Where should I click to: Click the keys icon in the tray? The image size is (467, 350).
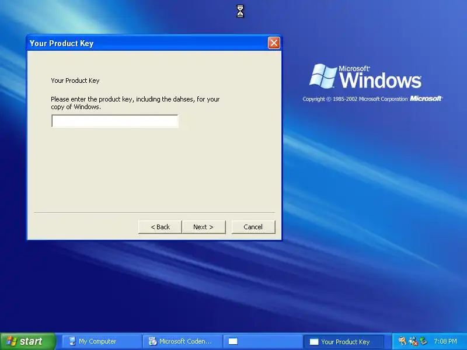tap(402, 341)
